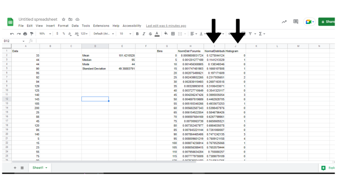This screenshot has height=189, width=337.
Task: Decrease decimal places
Action: pos(70,34)
